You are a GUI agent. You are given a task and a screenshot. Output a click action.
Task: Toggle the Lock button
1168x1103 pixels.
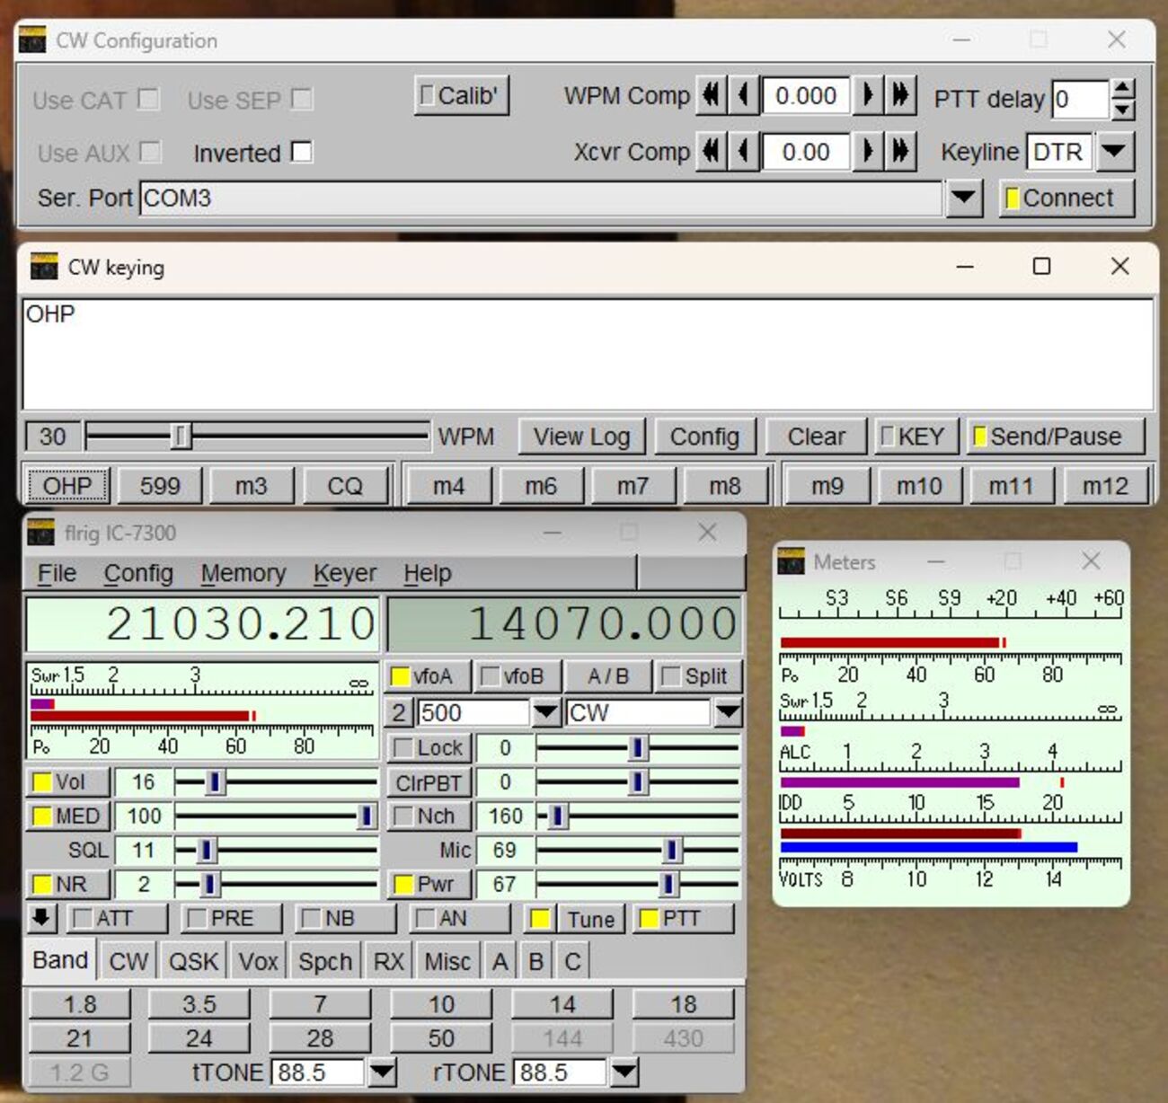[x=429, y=747]
